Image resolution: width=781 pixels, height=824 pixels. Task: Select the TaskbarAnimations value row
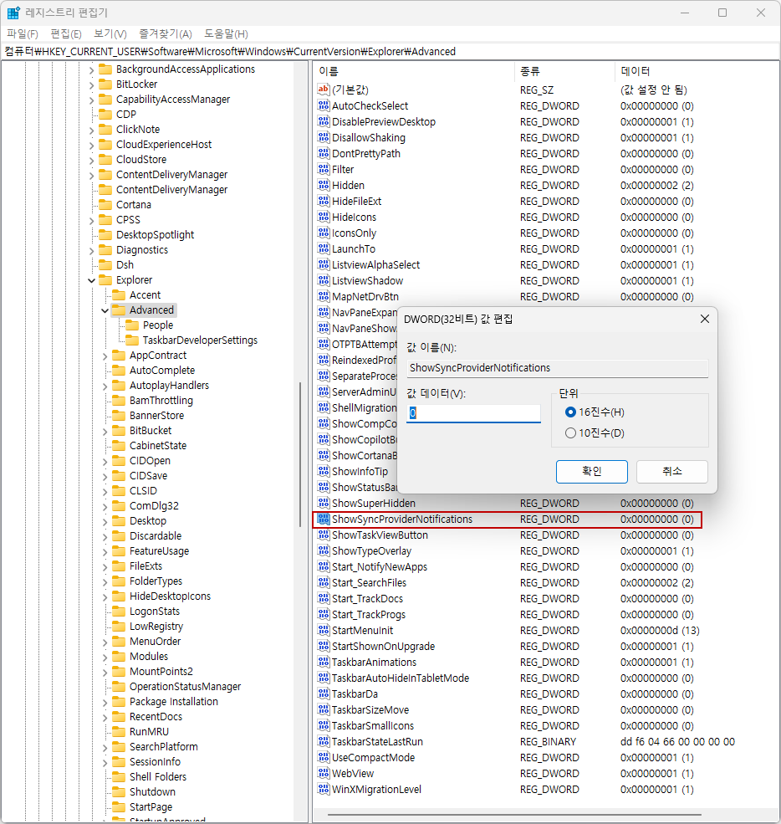[508, 663]
